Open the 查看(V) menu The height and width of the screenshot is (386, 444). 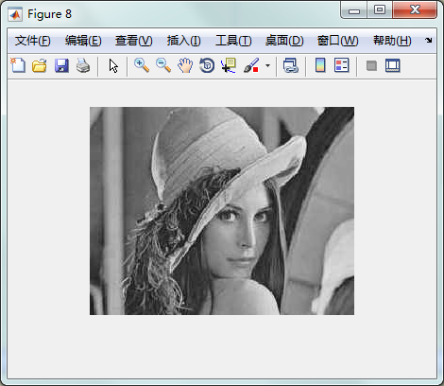(x=134, y=41)
